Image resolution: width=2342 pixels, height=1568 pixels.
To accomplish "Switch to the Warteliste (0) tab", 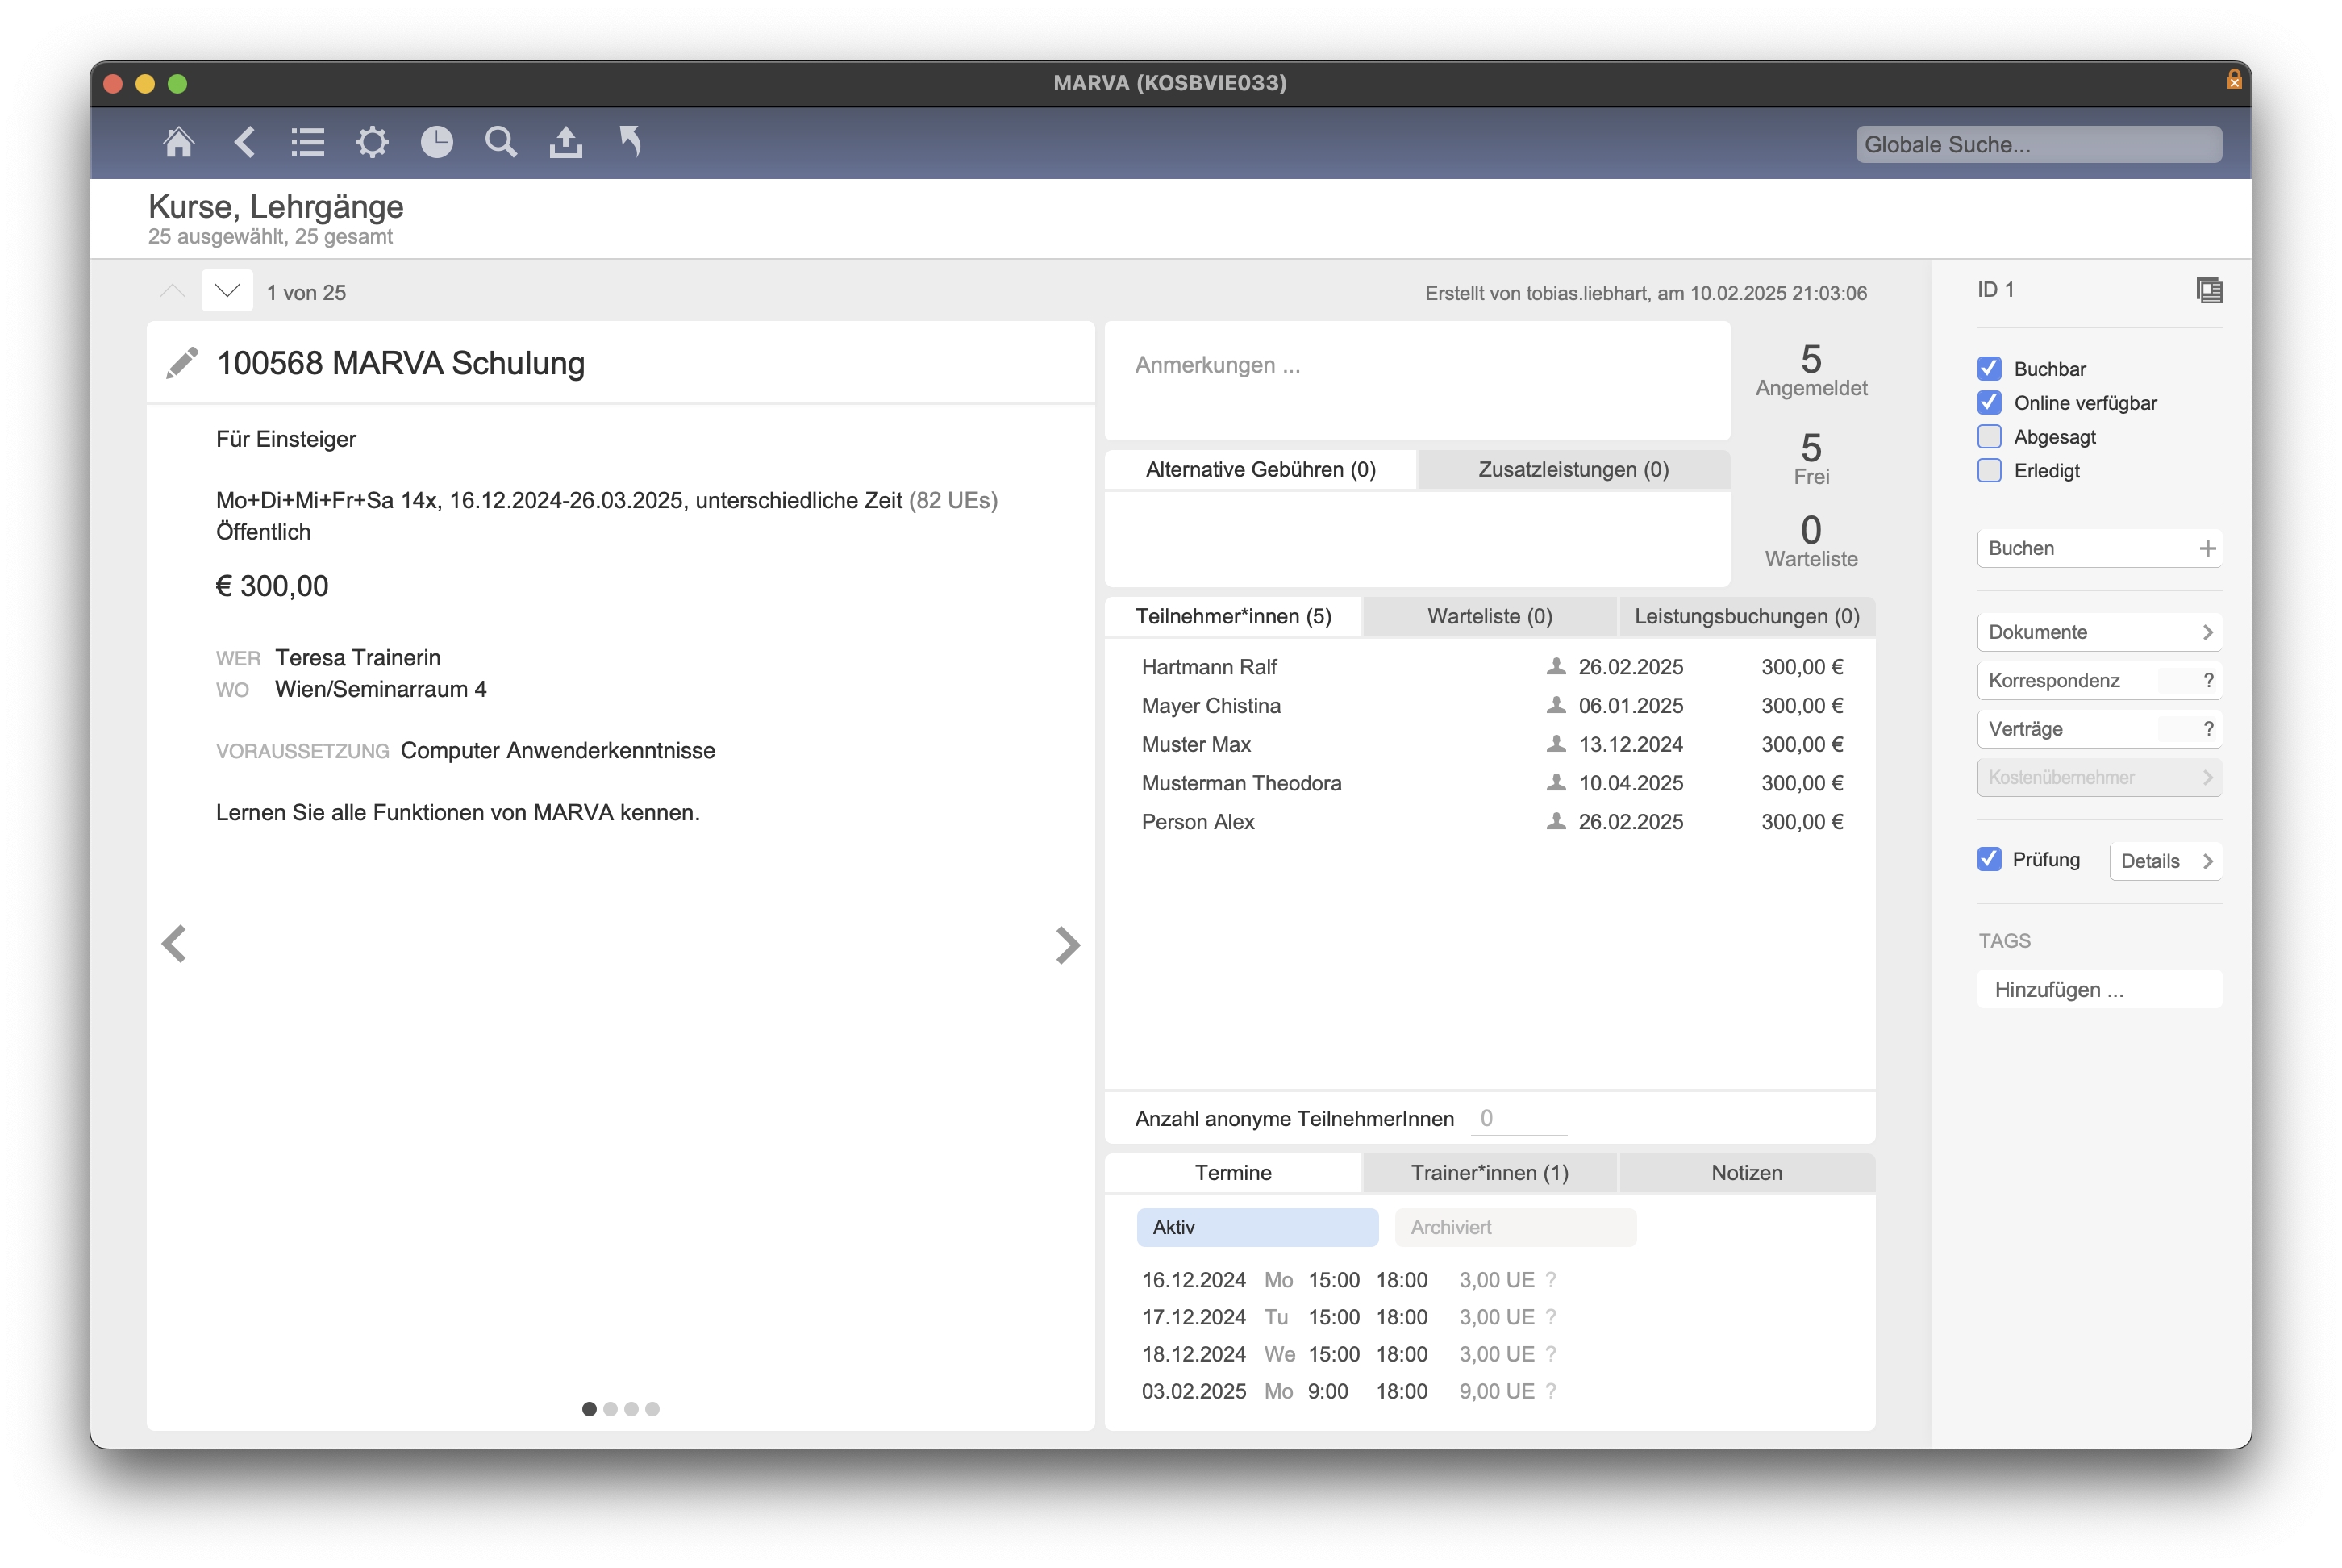I will [x=1489, y=616].
